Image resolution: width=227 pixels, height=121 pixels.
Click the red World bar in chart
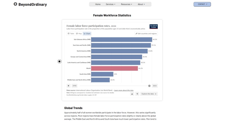(x=115, y=69)
